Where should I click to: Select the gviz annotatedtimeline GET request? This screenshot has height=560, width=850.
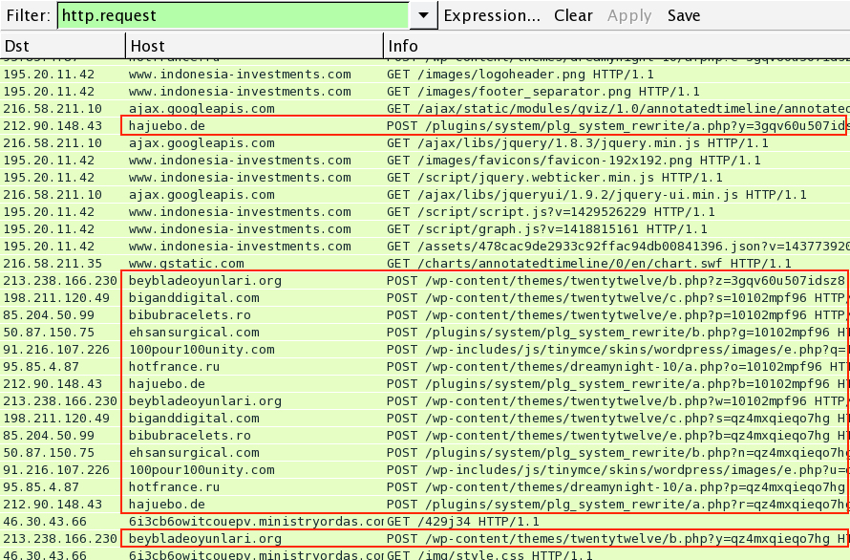tap(425, 109)
